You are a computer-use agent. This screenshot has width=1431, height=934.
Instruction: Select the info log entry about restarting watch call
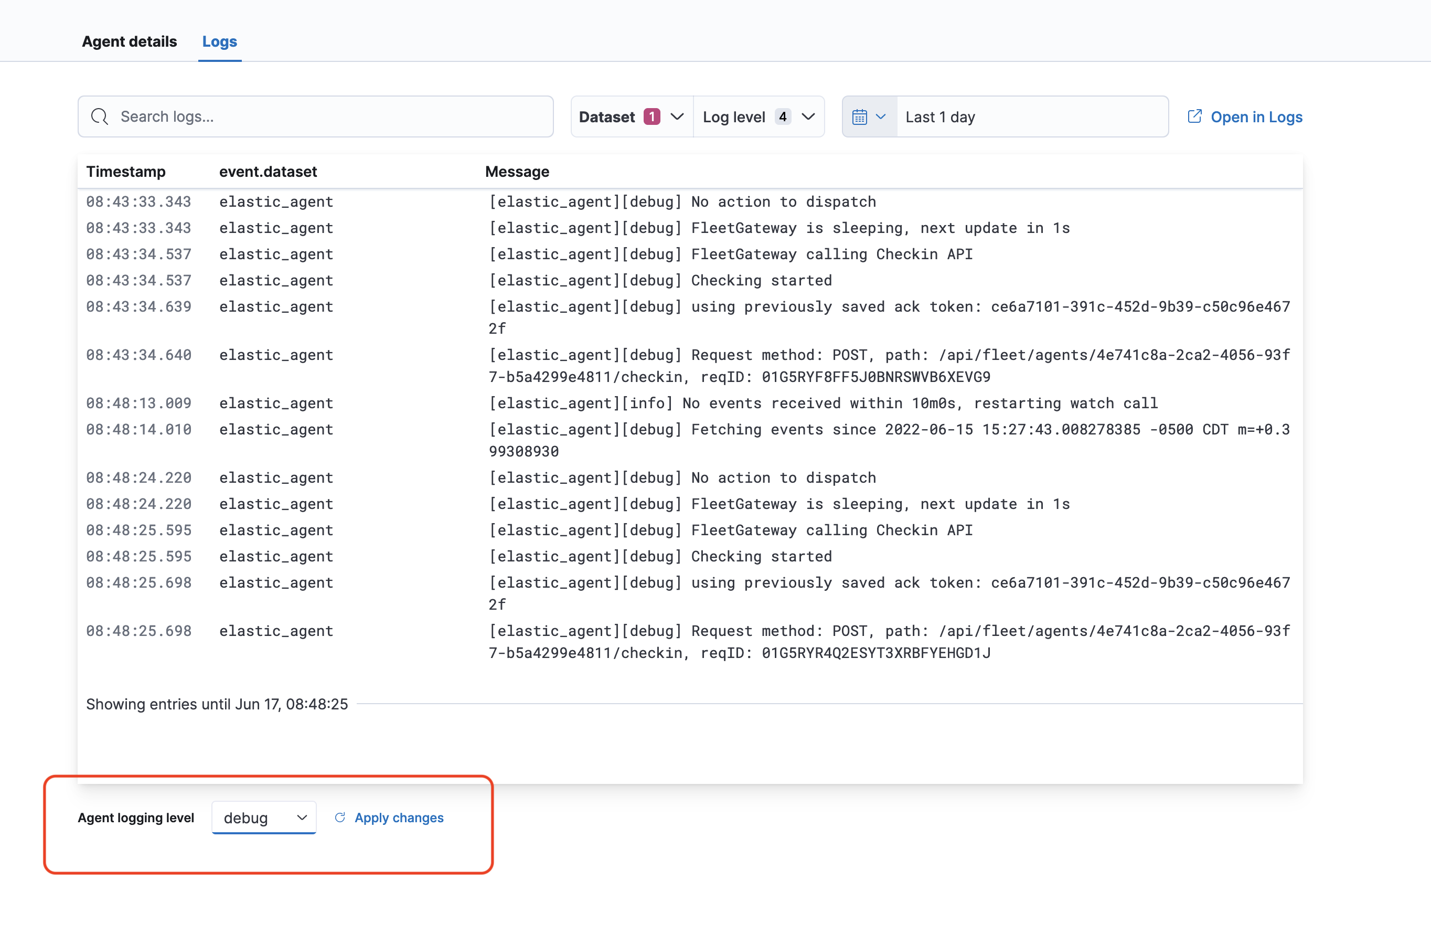pos(823,403)
